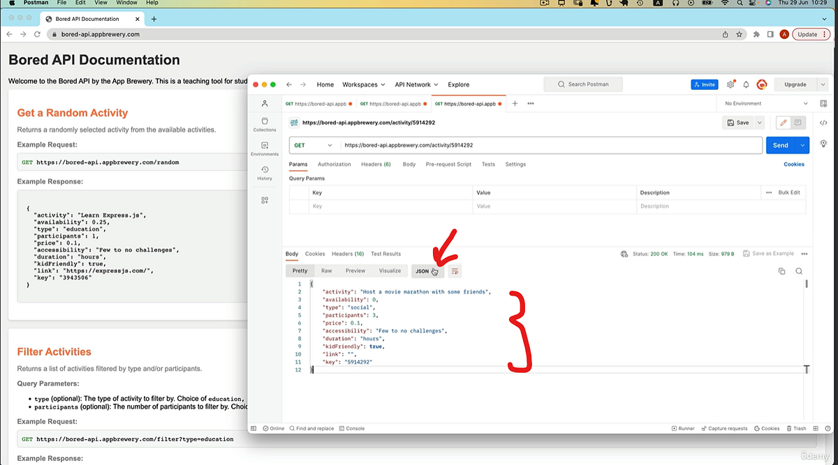Switch to the Authorization tab
Viewport: 838px width, 465px height.
tap(335, 164)
